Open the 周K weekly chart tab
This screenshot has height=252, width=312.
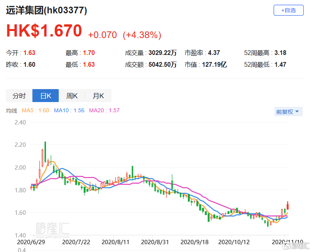click(72, 96)
